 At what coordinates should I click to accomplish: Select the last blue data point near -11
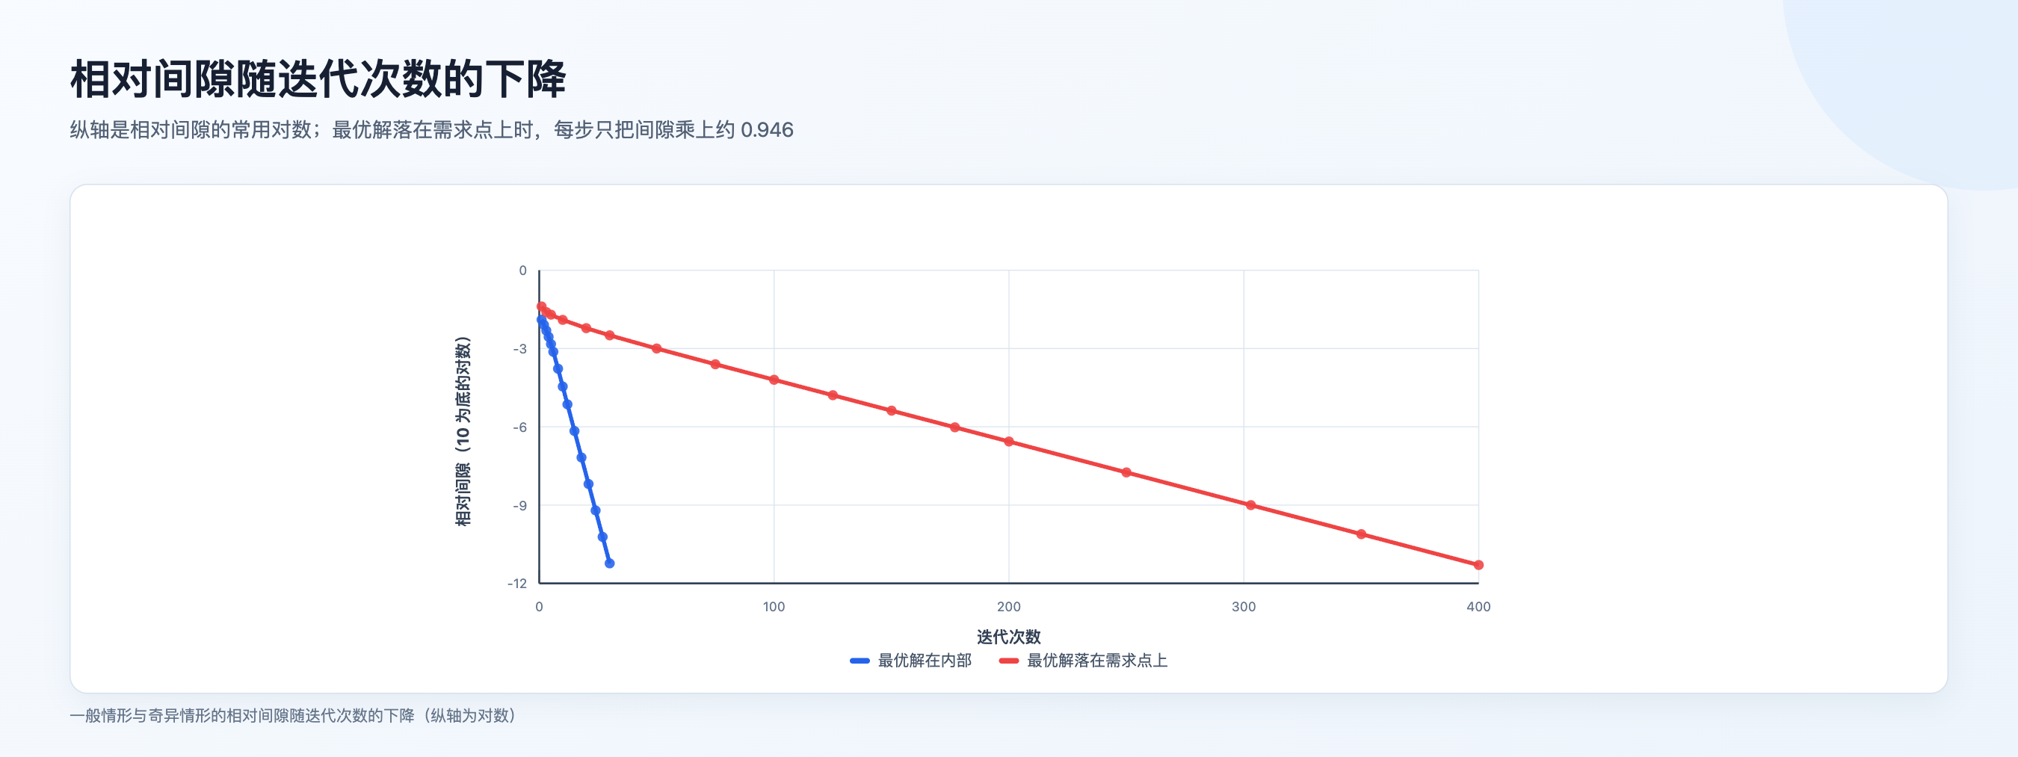tap(609, 563)
